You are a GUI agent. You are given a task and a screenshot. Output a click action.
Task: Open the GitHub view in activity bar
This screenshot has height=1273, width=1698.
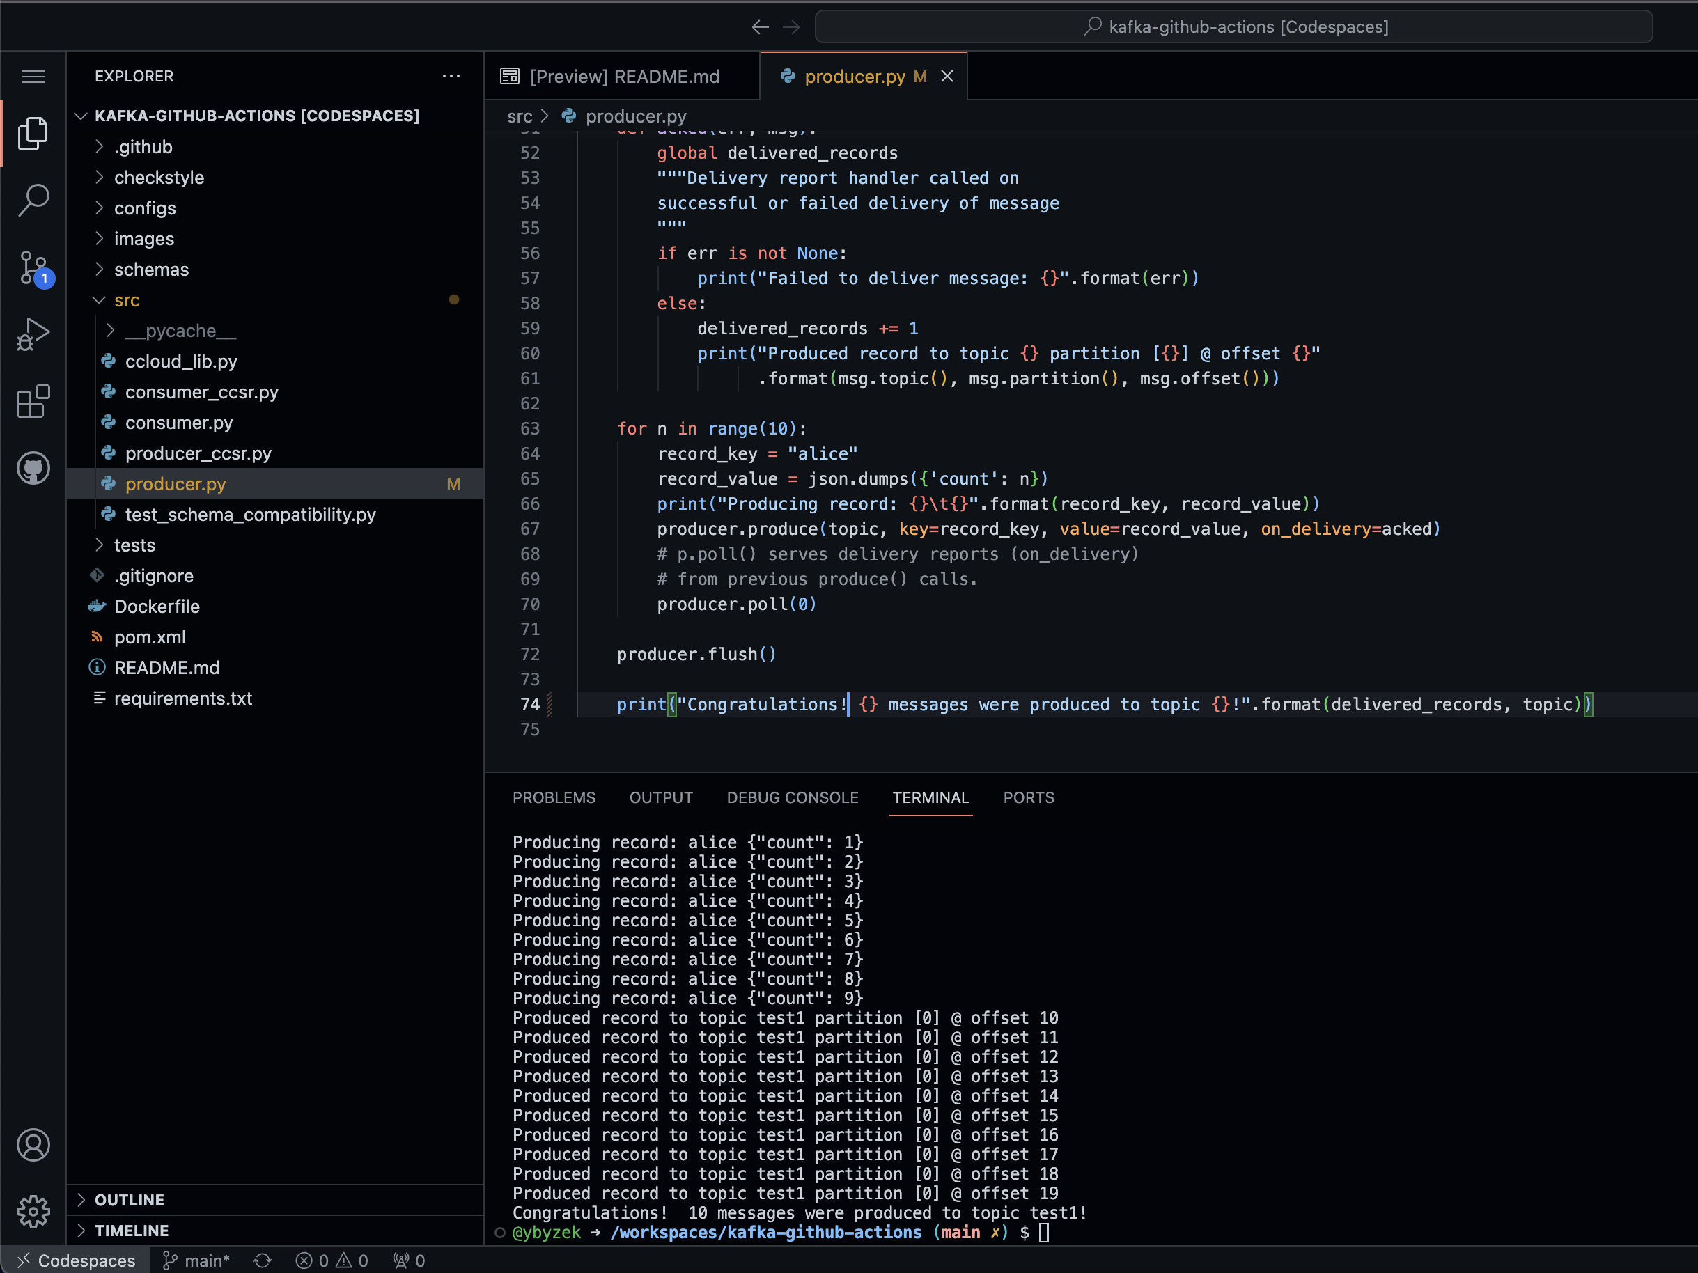pyautogui.click(x=33, y=468)
